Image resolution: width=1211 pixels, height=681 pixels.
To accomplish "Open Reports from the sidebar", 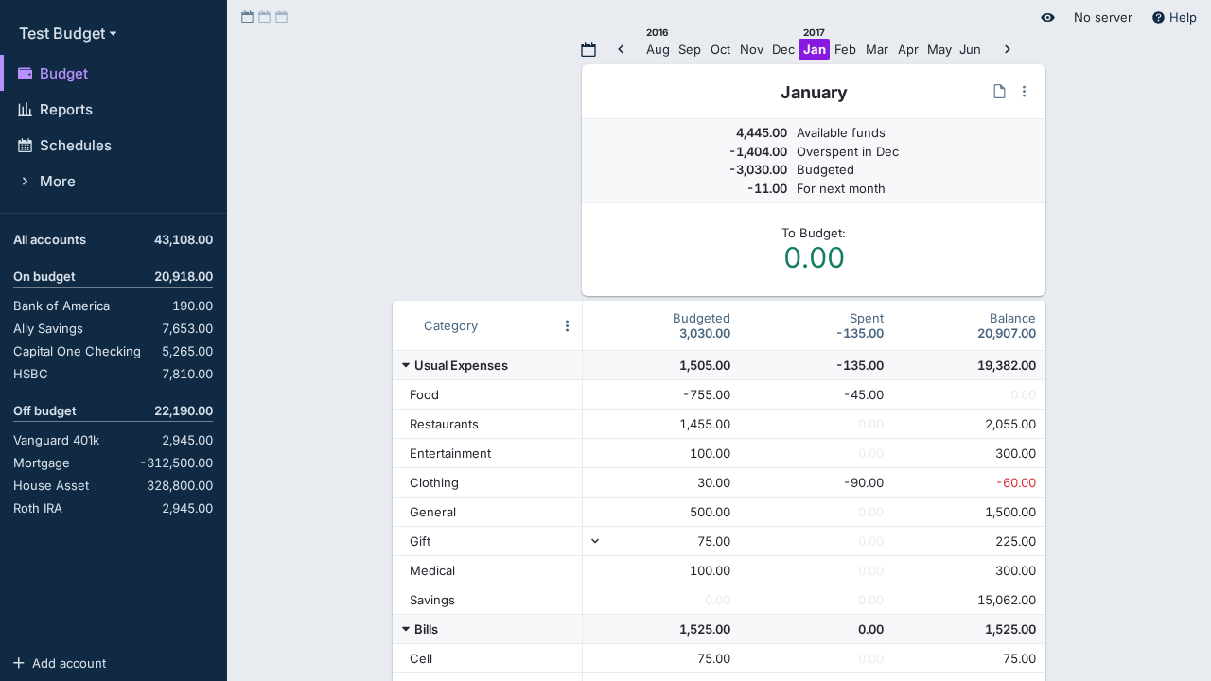I will click(x=65, y=110).
